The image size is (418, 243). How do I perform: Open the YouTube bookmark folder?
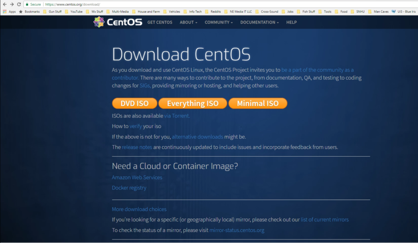(x=74, y=11)
